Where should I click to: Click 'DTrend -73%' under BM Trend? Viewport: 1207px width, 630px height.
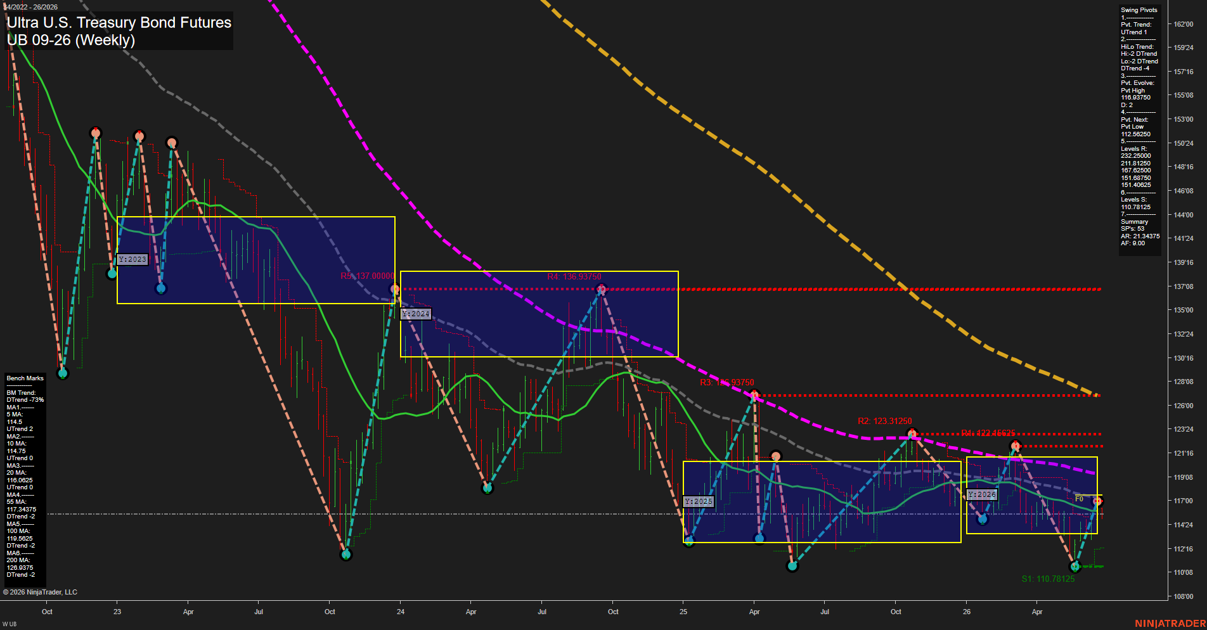[25, 400]
